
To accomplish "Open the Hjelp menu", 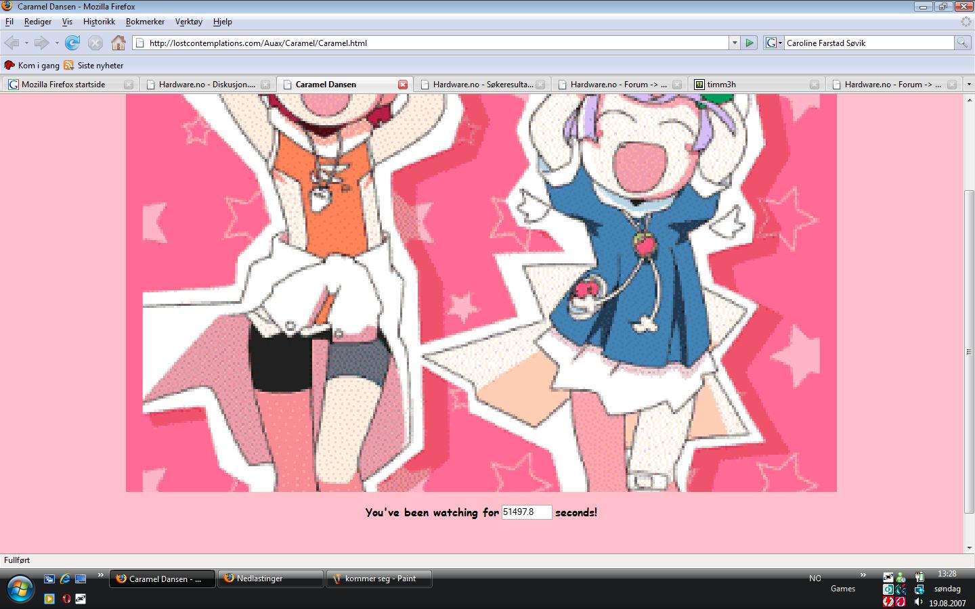I will click(222, 22).
